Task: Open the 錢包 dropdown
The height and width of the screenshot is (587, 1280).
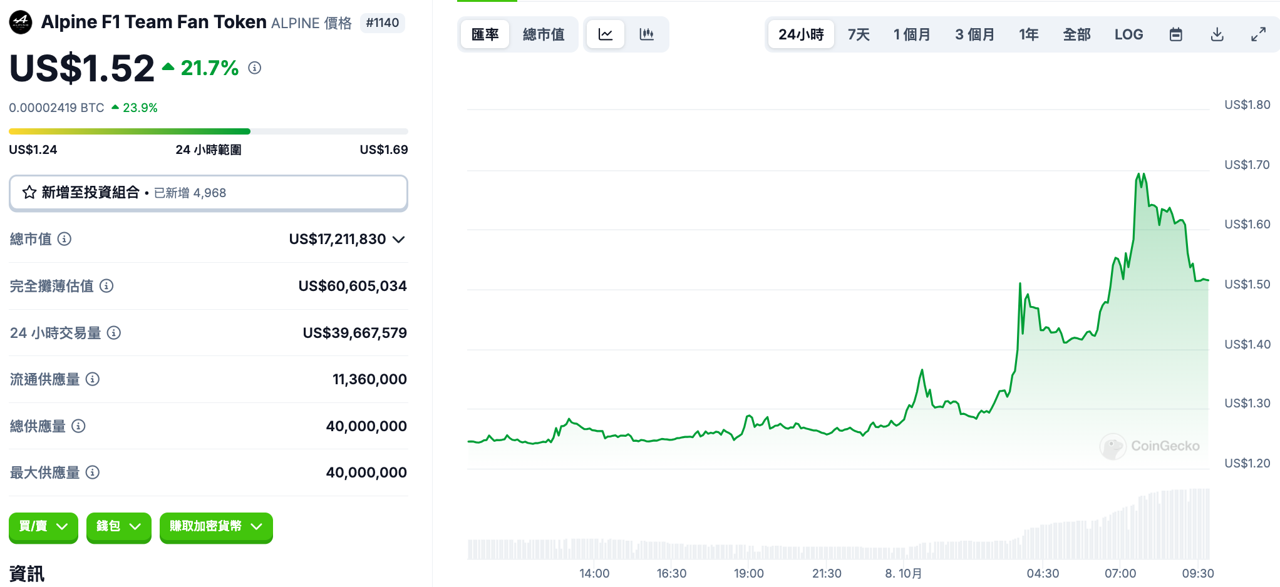Action: click(x=118, y=526)
